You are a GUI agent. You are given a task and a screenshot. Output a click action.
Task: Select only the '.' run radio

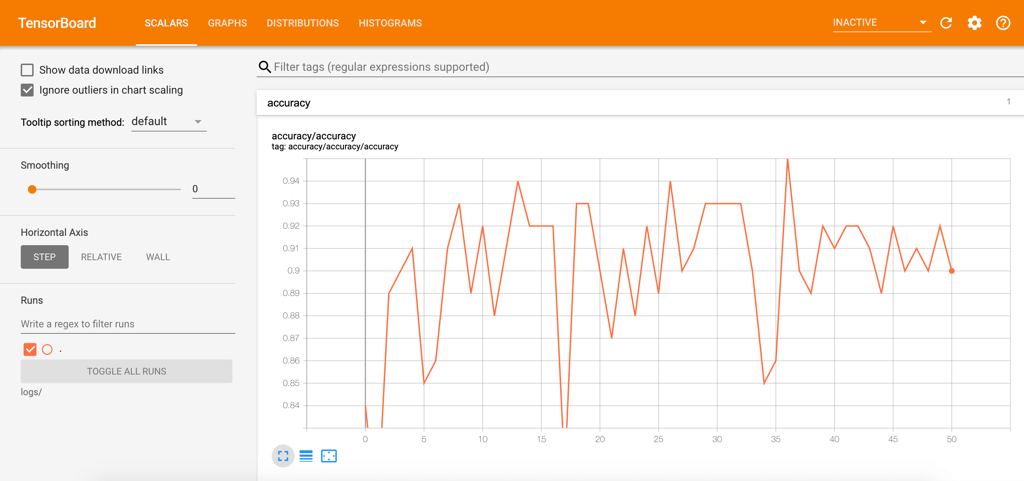pos(47,349)
